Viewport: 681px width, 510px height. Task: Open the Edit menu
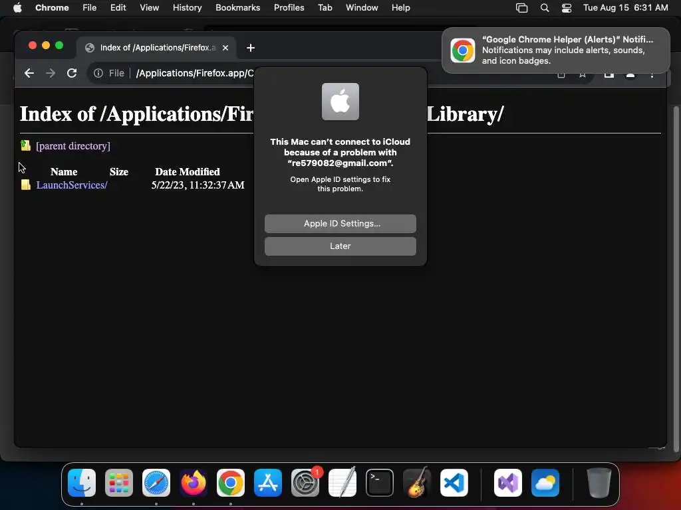click(x=118, y=7)
